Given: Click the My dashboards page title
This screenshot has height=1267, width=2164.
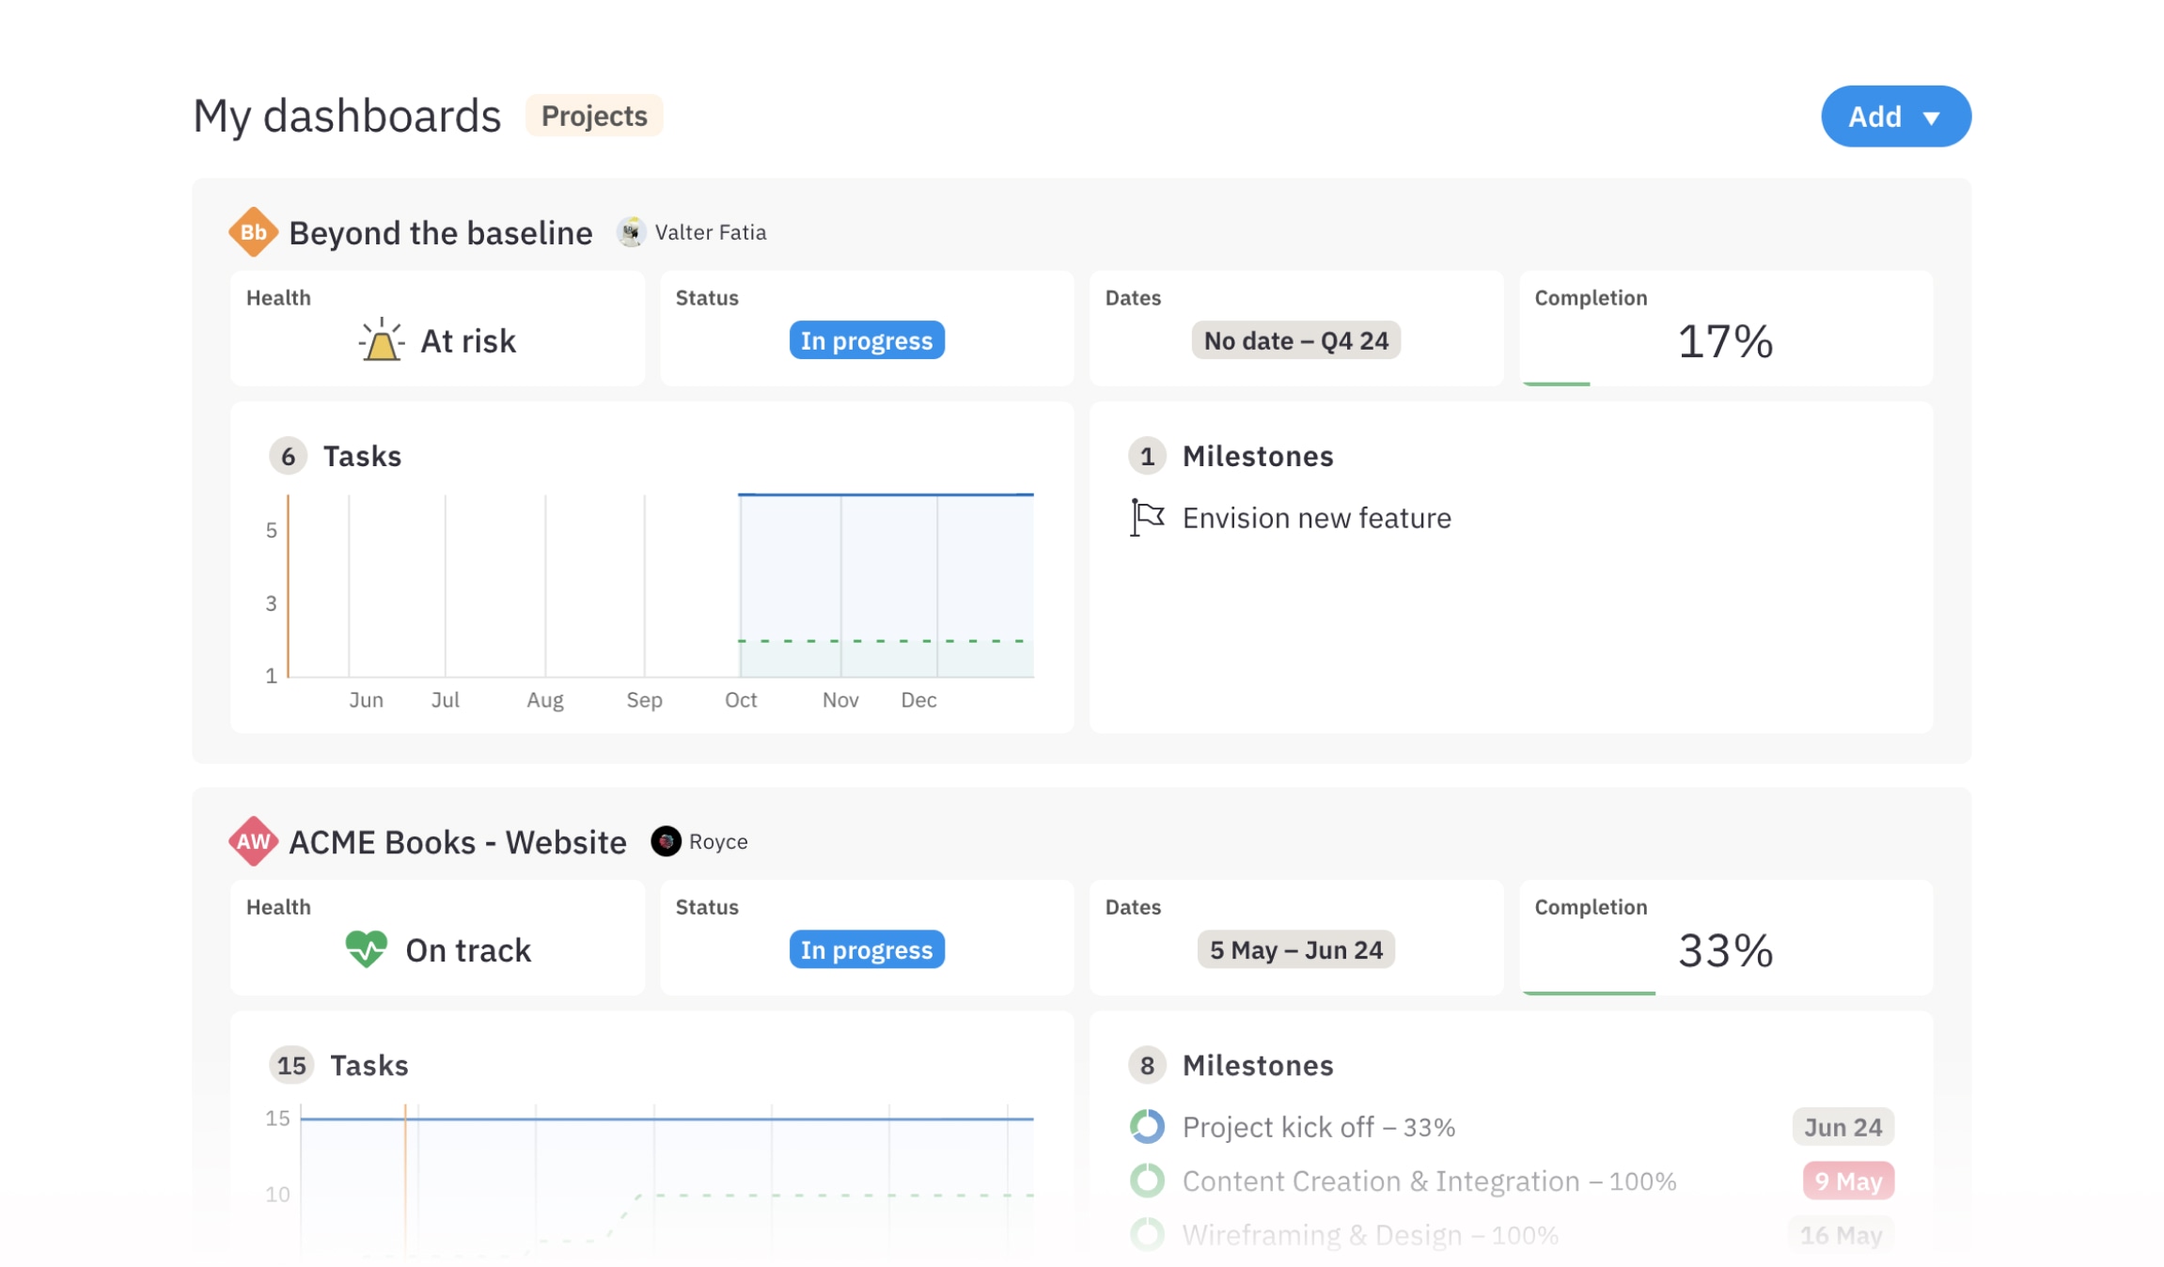Looking at the screenshot, I should 347,116.
